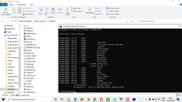Open the Copiar para dropdown
The width and height of the screenshot is (182, 102).
coord(46,11)
